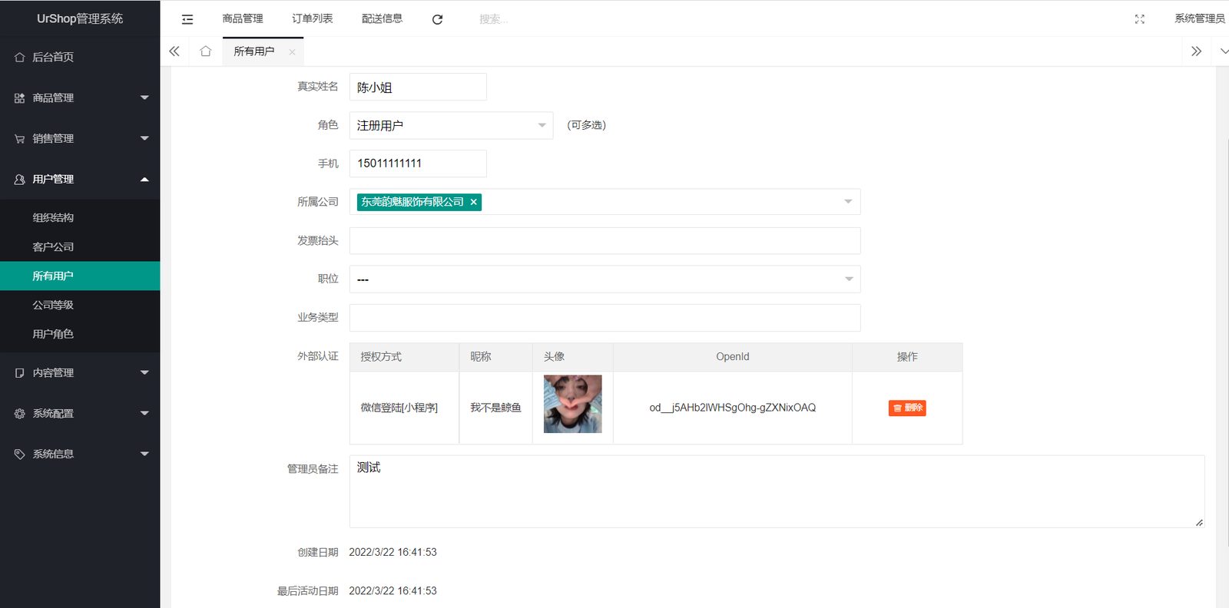Click the OpenId value od__j5AHb2lWHSgOhg-gZXNixOAQ

(x=733, y=408)
